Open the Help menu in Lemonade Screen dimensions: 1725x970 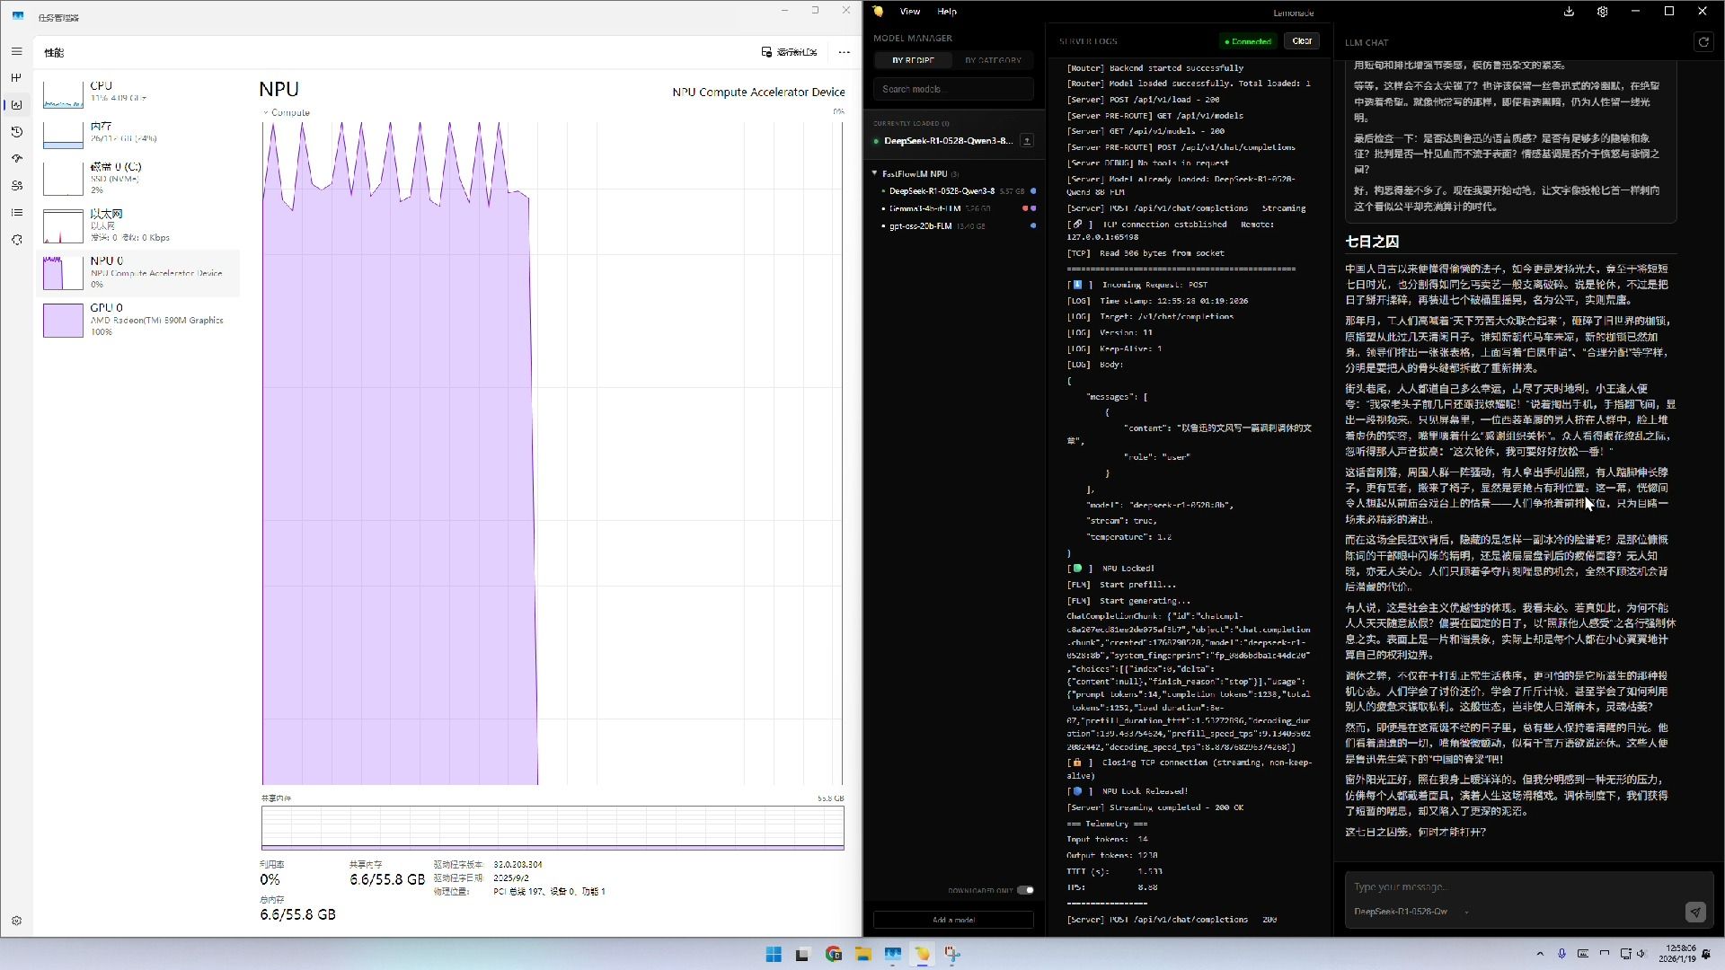[947, 12]
